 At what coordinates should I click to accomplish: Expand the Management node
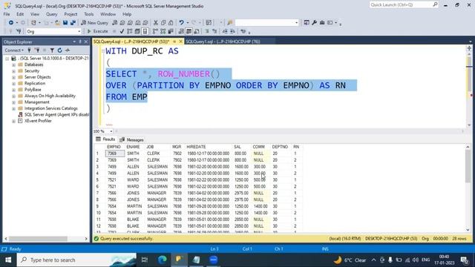pyautogui.click(x=13, y=102)
